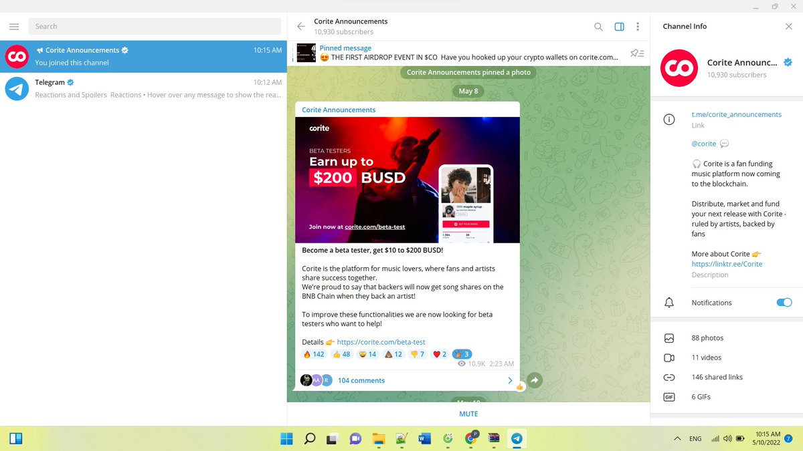Open the hamburger main menu

(14, 26)
